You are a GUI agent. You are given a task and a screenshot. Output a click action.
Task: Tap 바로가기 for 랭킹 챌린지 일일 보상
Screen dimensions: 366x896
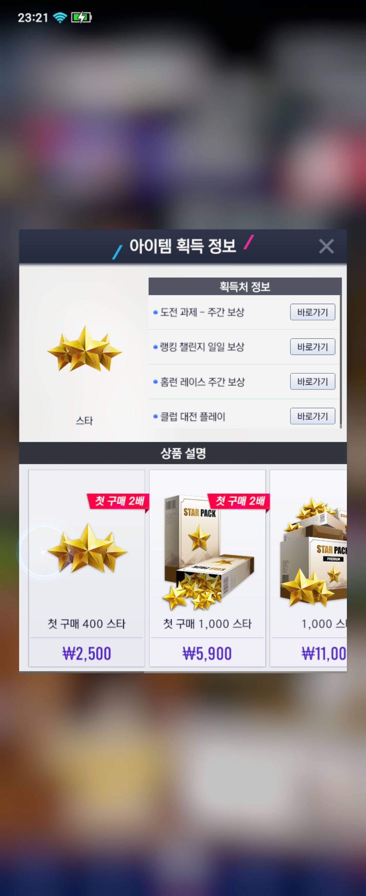pos(312,347)
